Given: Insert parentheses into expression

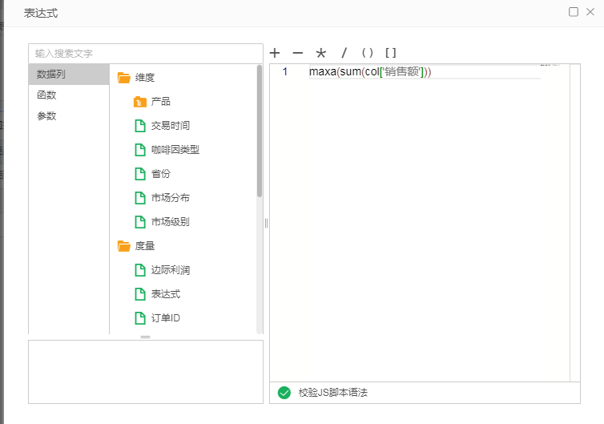Looking at the screenshot, I should 368,53.
